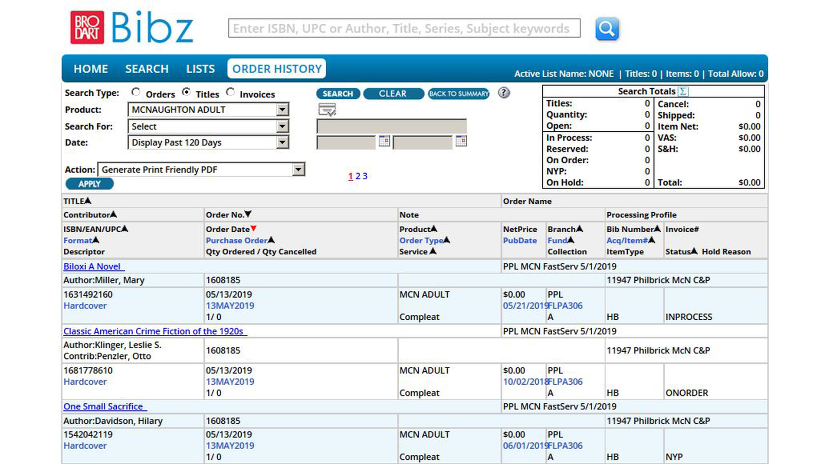833x464 pixels.
Task: Click the PubDate column header
Action: tap(520, 240)
